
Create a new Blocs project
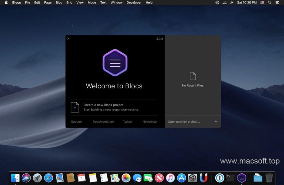[103, 105]
